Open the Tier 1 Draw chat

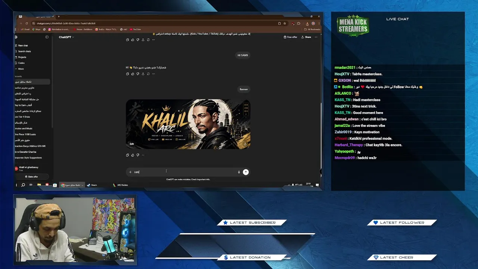[22, 117]
